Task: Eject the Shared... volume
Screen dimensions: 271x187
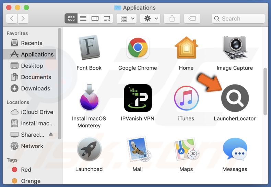Action: (51, 135)
